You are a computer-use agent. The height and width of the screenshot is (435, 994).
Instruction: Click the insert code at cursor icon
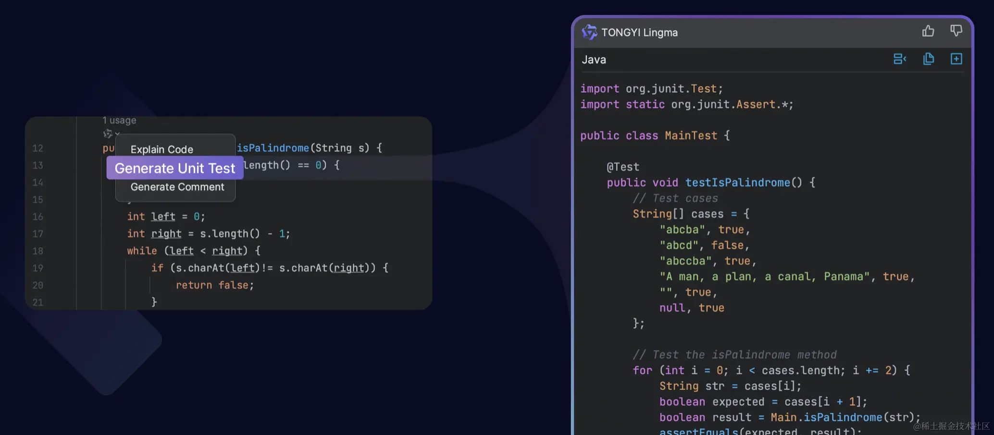[900, 59]
